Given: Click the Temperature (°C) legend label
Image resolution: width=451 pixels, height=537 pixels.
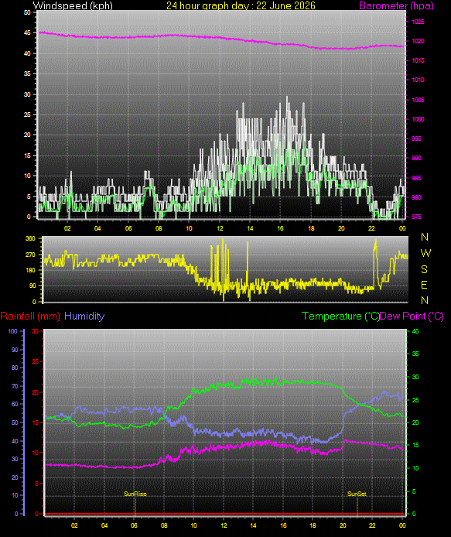Looking at the screenshot, I should (x=340, y=316).
